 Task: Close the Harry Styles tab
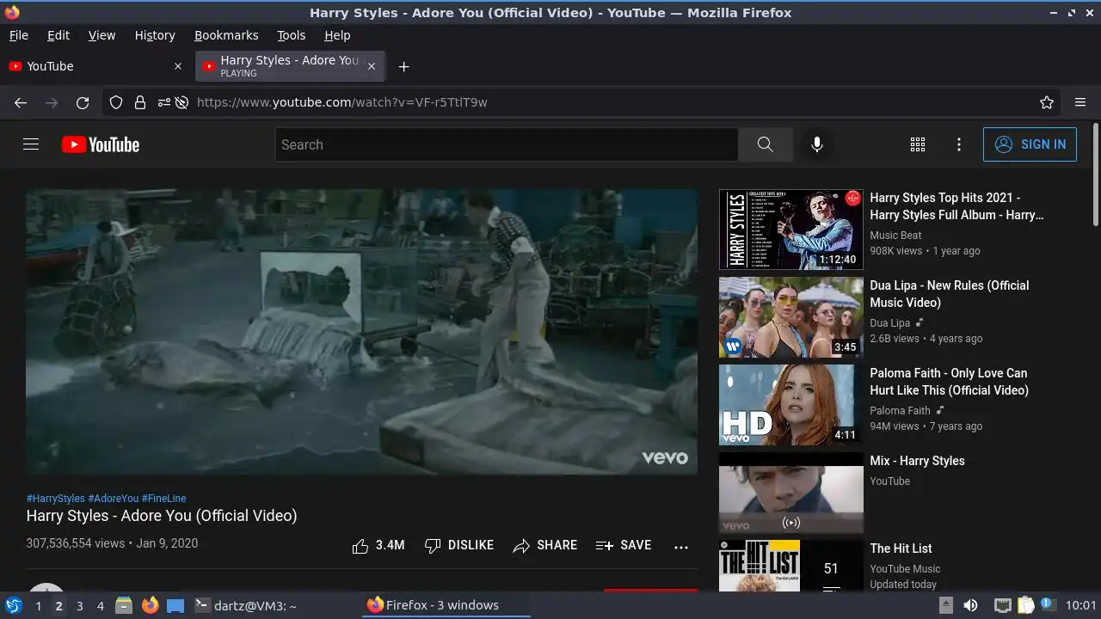(x=372, y=66)
